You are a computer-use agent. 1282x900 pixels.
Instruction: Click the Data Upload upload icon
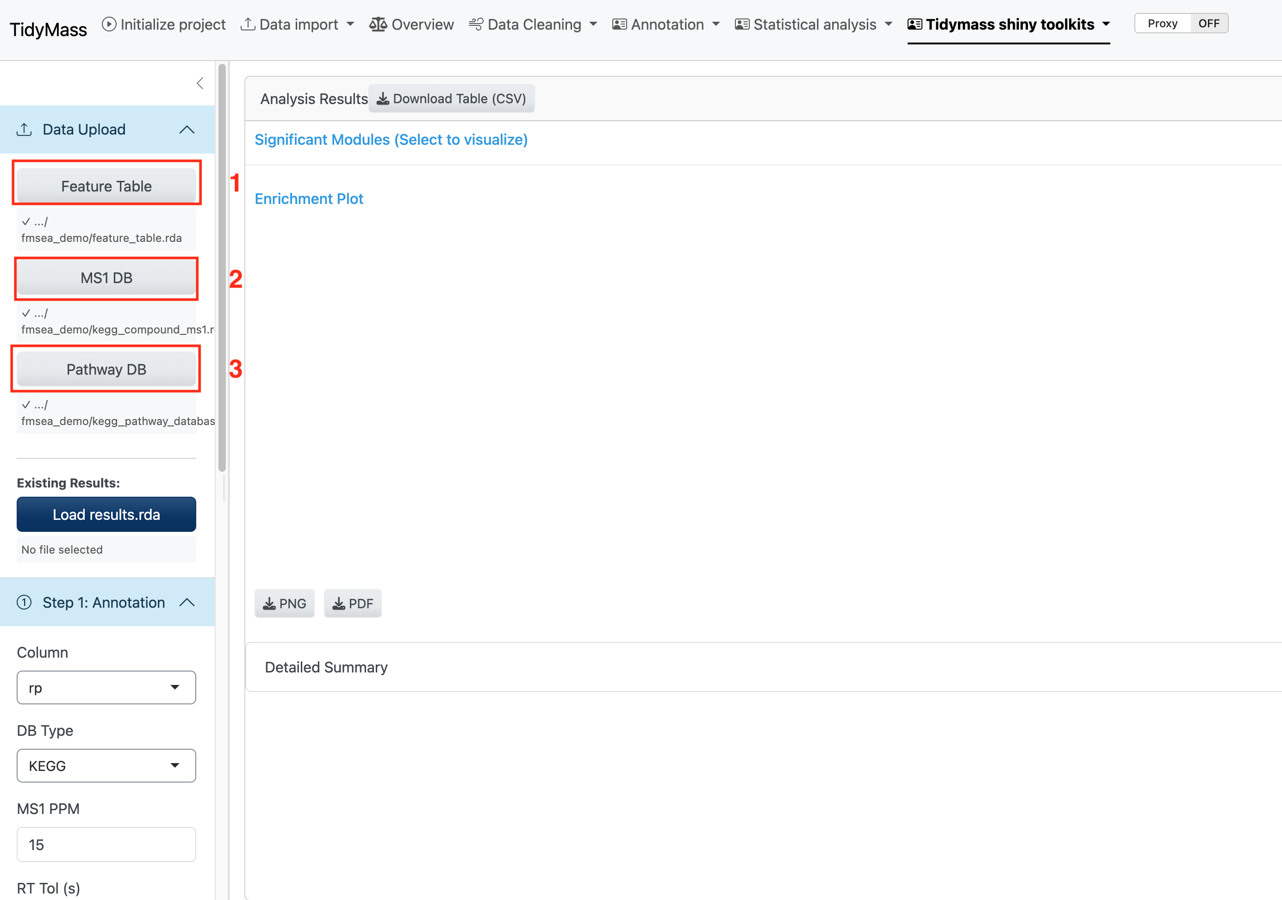tap(24, 129)
